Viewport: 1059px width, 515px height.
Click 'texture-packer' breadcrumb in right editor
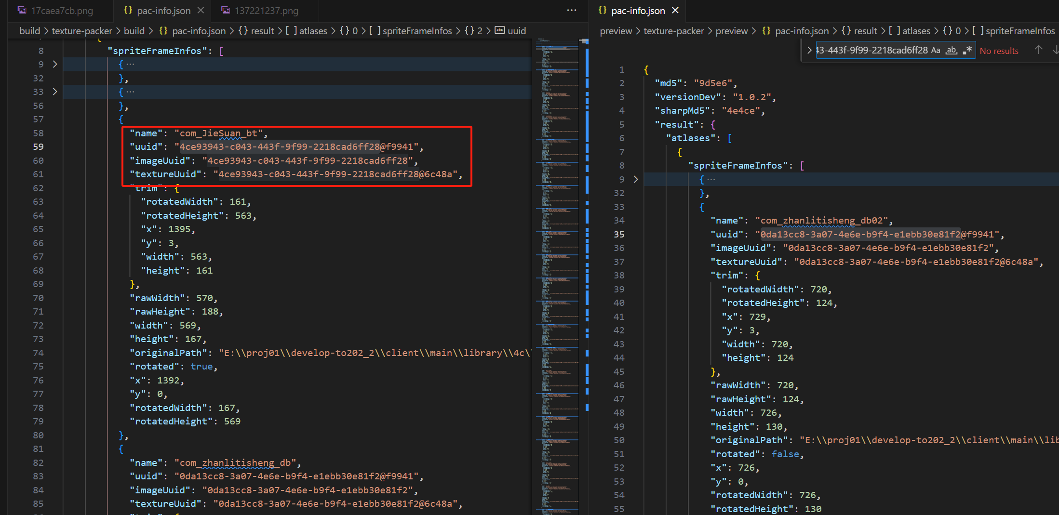(673, 31)
